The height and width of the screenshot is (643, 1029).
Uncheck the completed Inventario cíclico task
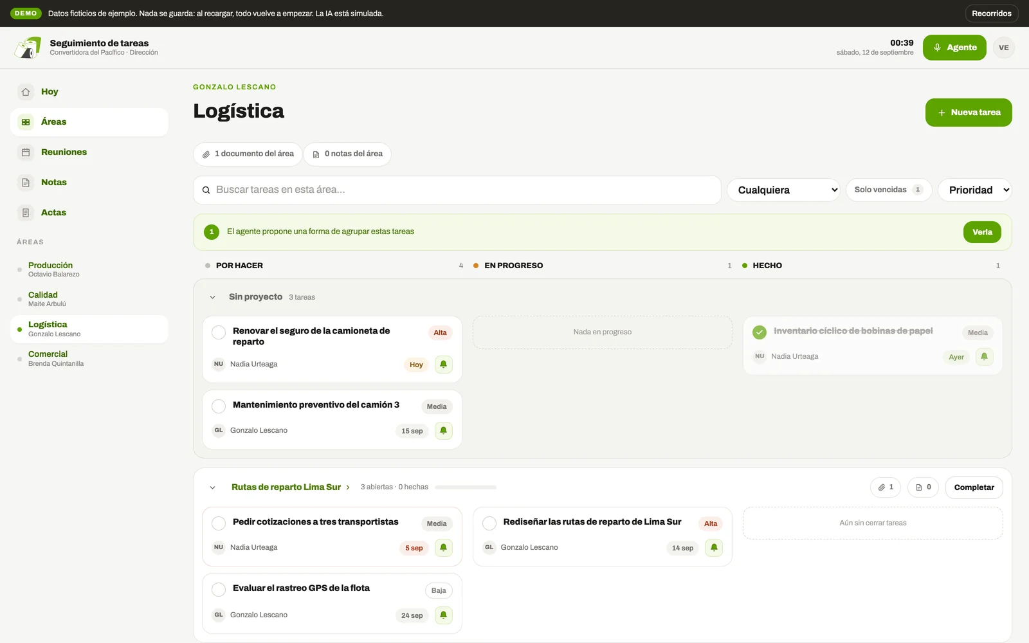(x=760, y=332)
